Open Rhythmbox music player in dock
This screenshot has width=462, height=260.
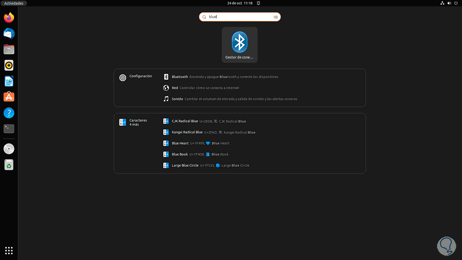pyautogui.click(x=9, y=65)
